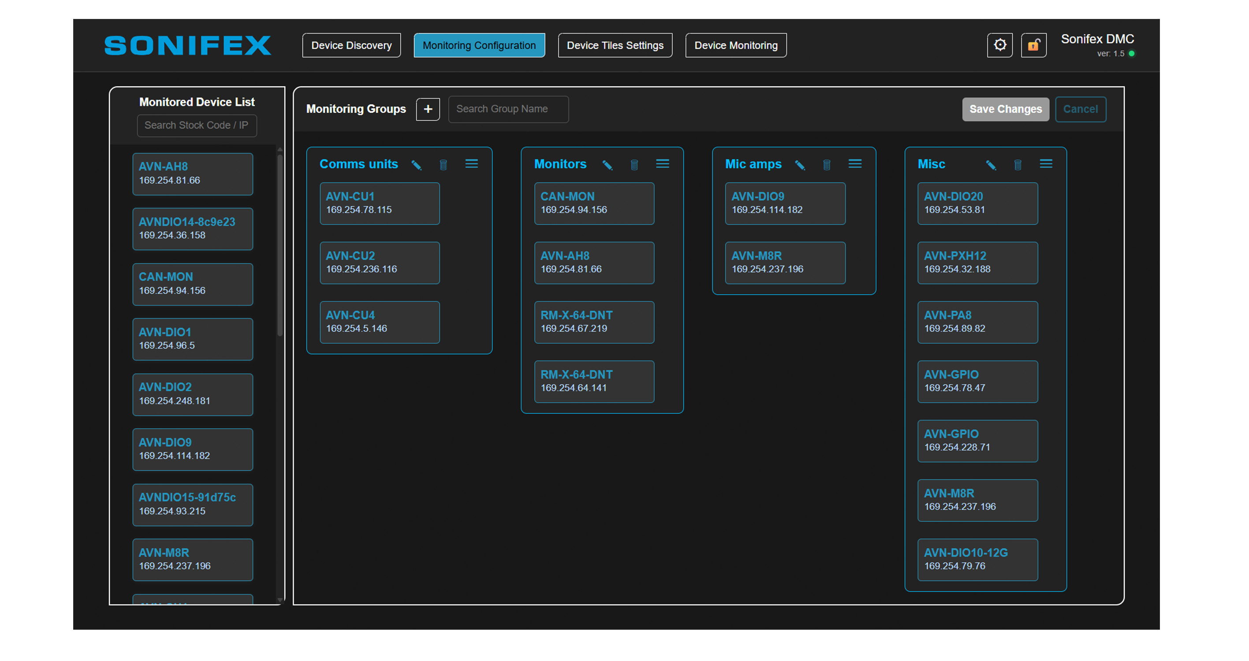
Task: Select CAN-MON in Monitors group
Action: click(594, 203)
